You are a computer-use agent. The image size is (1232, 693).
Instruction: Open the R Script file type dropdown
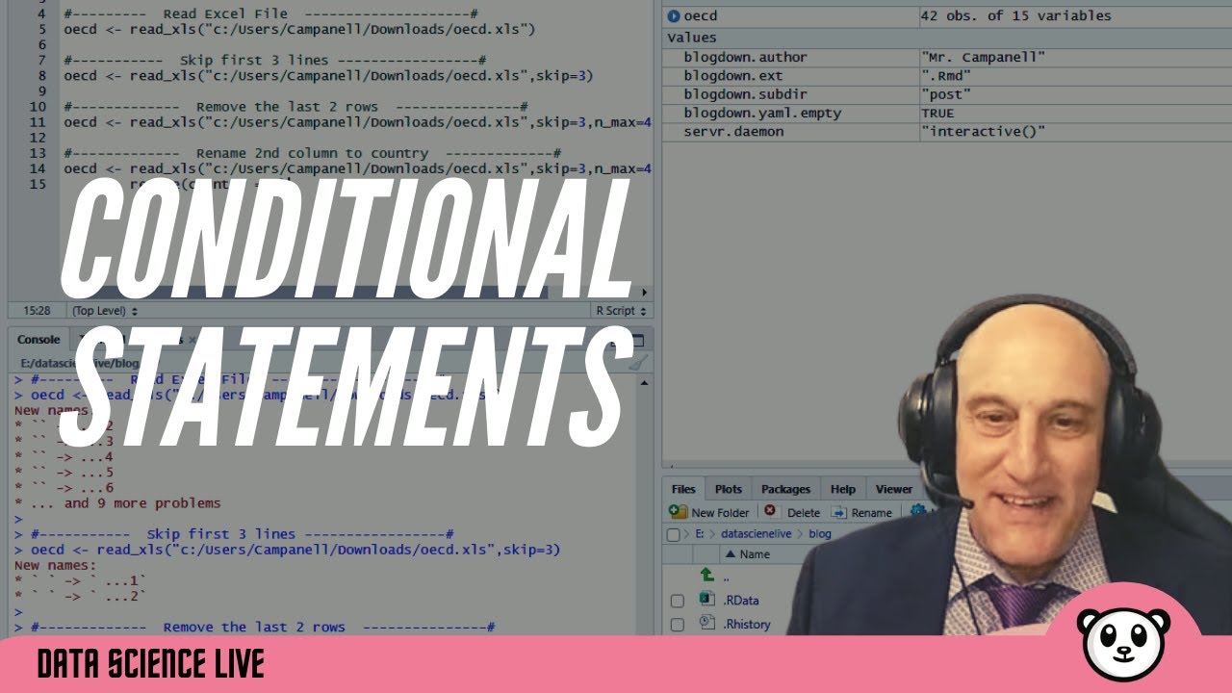[x=622, y=311]
